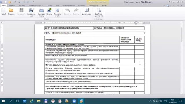The height and width of the screenshot is (104, 185).
Task: Open Internet Explorer from taskbar
Action: point(32,101)
